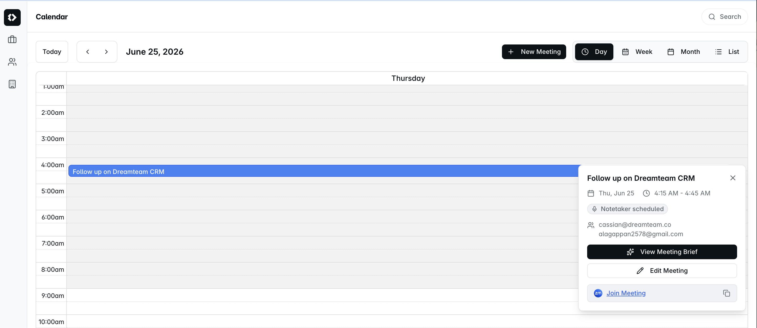Create a New Meeting

(534, 52)
